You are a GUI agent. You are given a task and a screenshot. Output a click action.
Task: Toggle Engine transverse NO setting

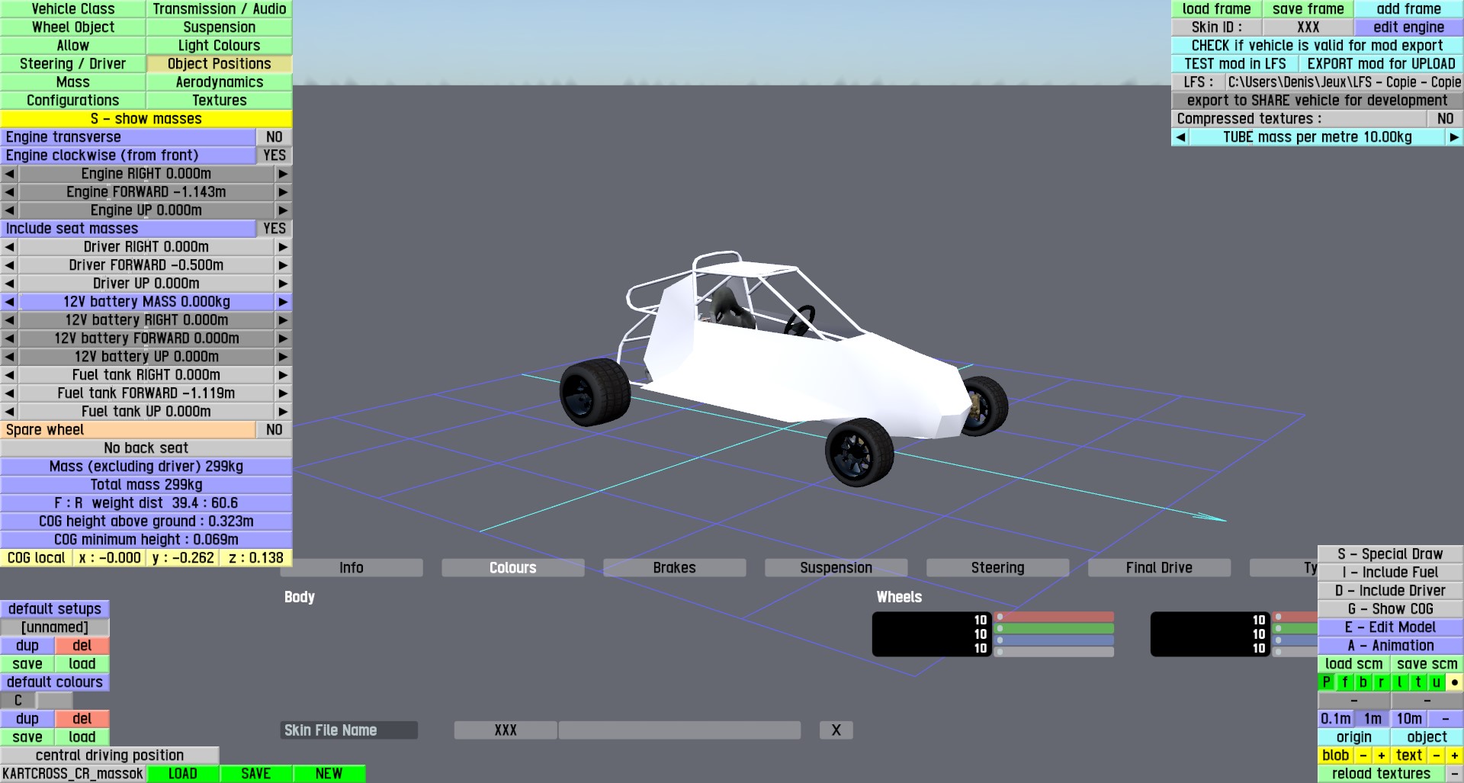(x=274, y=137)
